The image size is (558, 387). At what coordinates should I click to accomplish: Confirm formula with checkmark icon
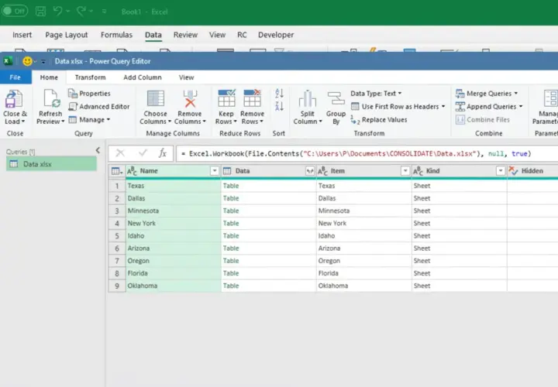pyautogui.click(x=143, y=153)
